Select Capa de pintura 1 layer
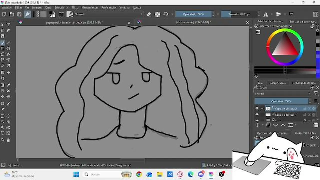Viewport: 320px width, 180px height. 286,115
